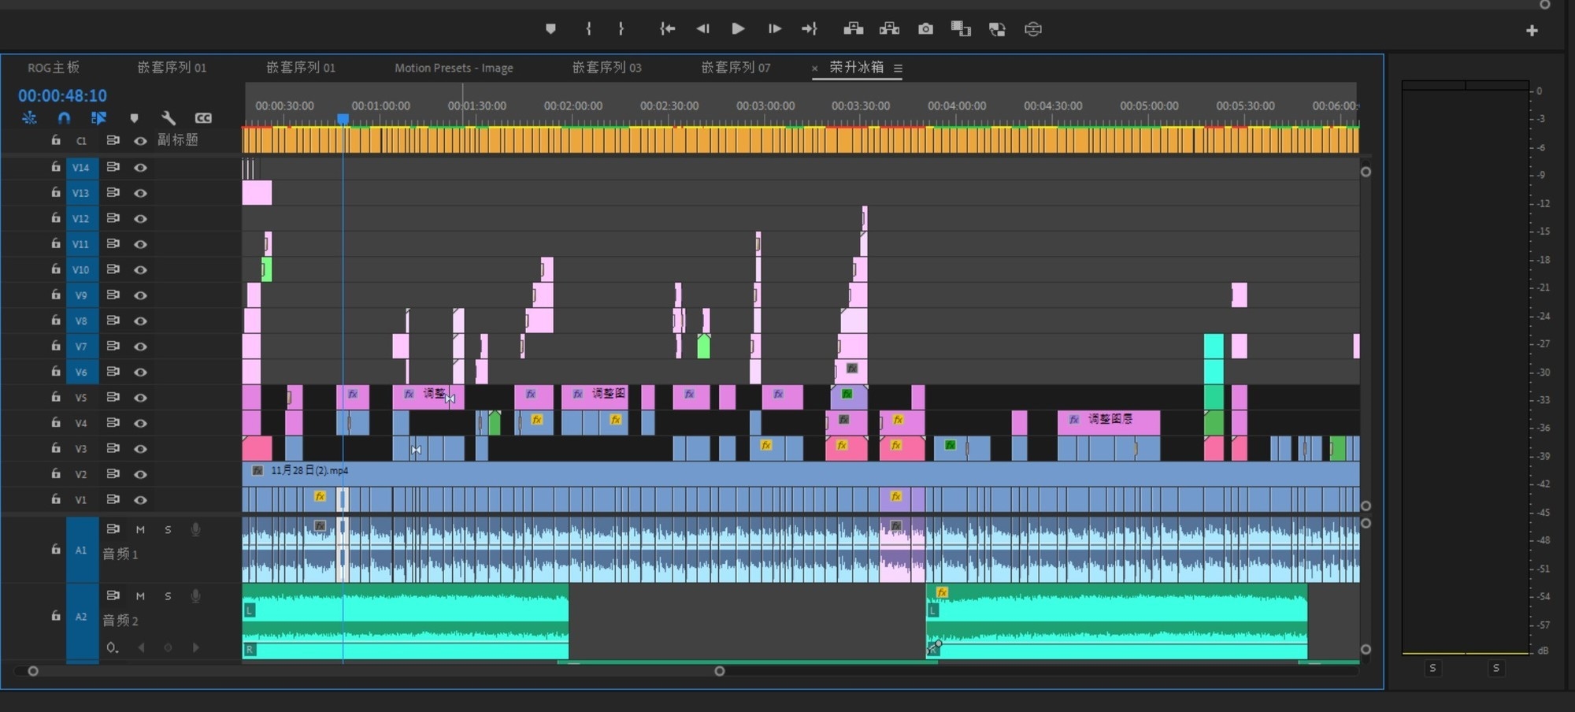
Task: Click the 00:00:48:10 playhead timecode
Action: click(62, 96)
